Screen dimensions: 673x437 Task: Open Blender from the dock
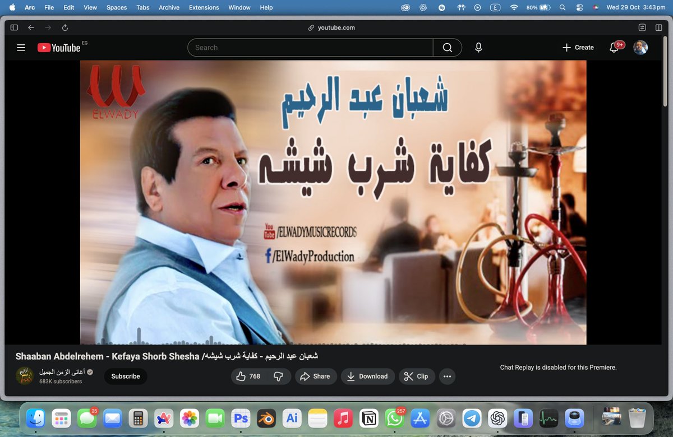click(x=266, y=418)
